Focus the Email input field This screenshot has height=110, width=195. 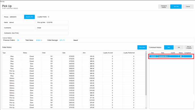click(52, 28)
